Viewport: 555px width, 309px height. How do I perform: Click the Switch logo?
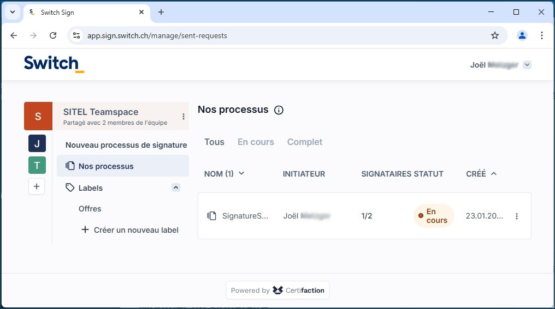pos(54,64)
